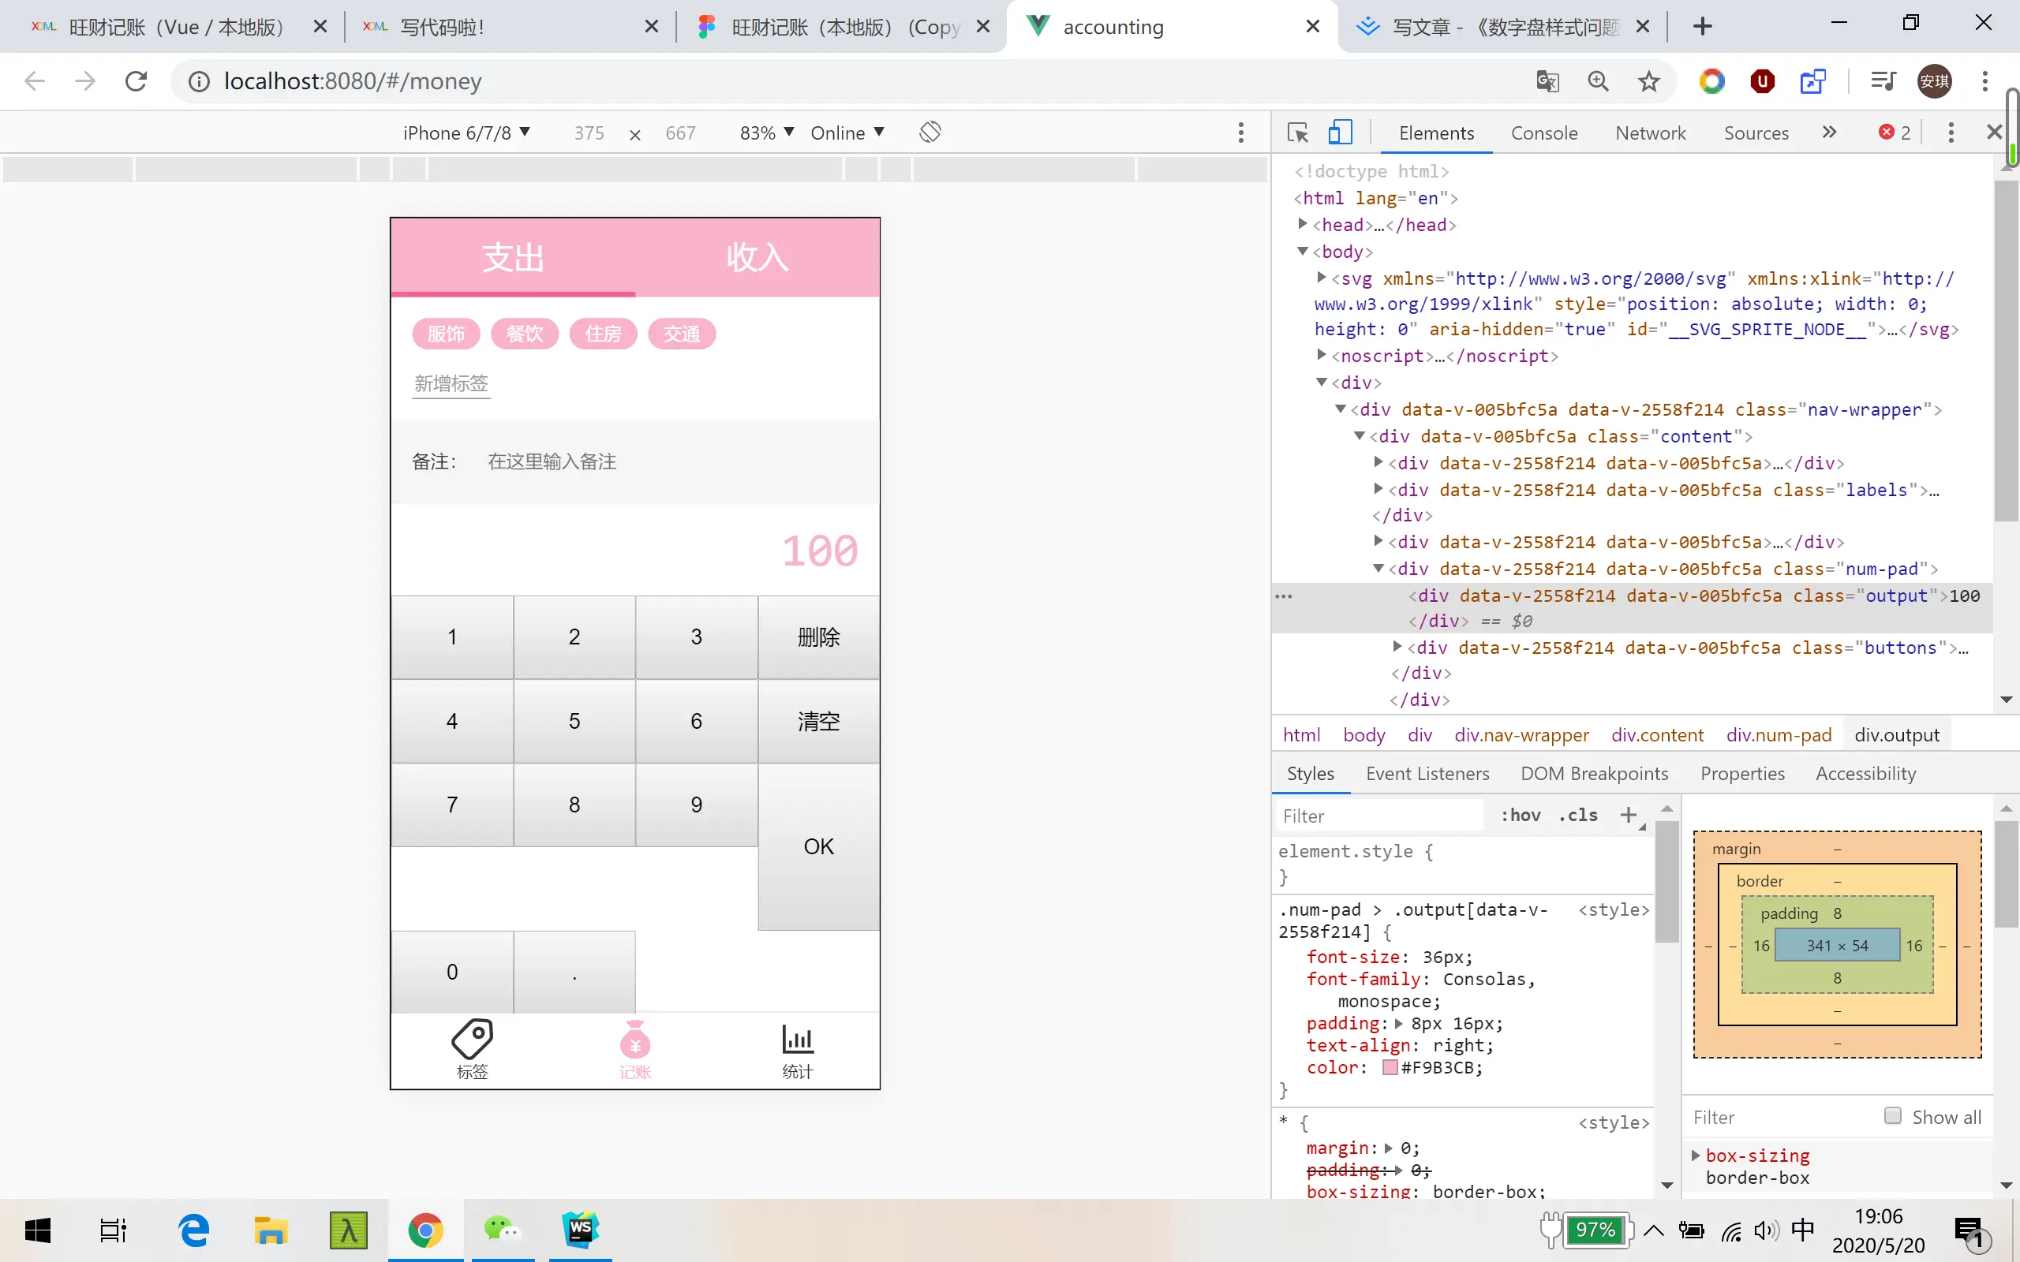Check the Show all checkbox
The image size is (2020, 1262).
tap(1893, 1116)
